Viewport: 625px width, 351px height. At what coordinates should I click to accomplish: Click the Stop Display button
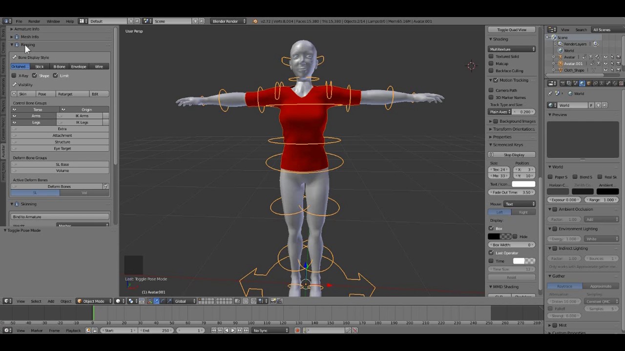pyautogui.click(x=512, y=155)
